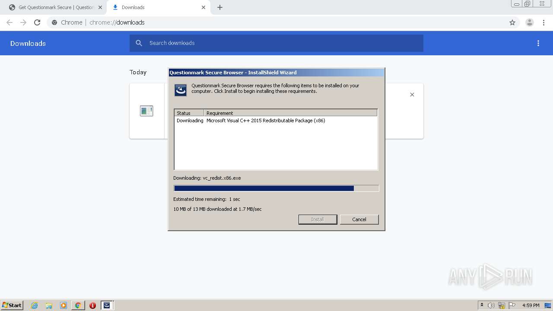Click the 'Downloading: vc_redist.x86.exe' text
This screenshot has width=553, height=311.
click(207, 178)
